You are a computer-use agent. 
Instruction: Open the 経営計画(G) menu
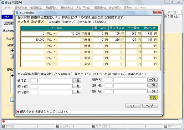pyautogui.click(x=99, y=7)
